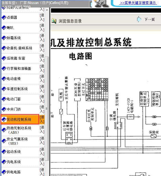Image resolution: width=161 pixels, height=176 pixels.
Task: Click 进入 link for 起动系统
Action: tap(42, 152)
